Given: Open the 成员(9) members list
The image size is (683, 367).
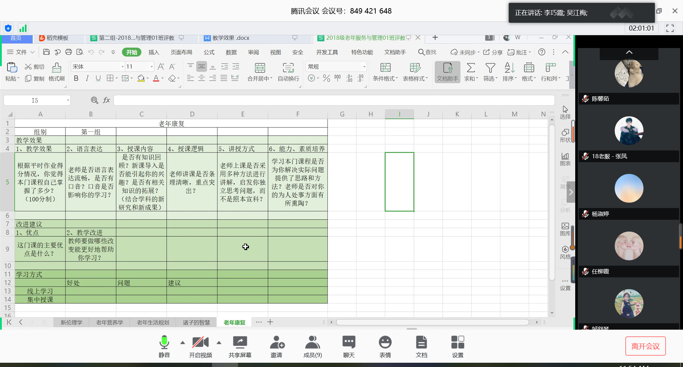Looking at the screenshot, I should tap(312, 342).
